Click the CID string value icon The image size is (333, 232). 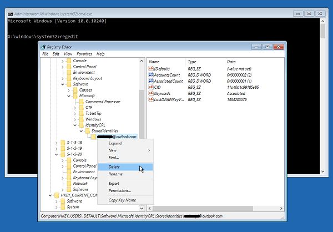150,87
